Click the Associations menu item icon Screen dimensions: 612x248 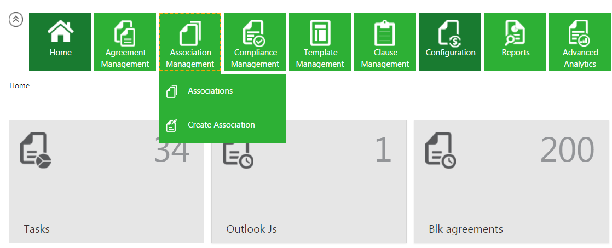click(172, 91)
